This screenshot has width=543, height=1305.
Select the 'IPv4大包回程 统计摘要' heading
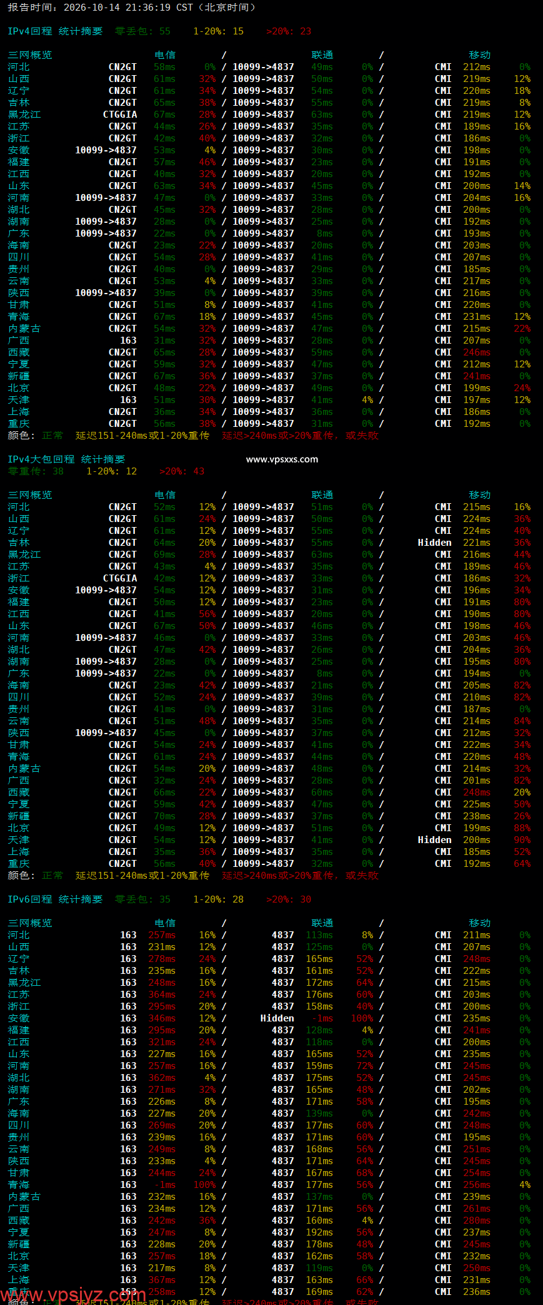click(66, 459)
